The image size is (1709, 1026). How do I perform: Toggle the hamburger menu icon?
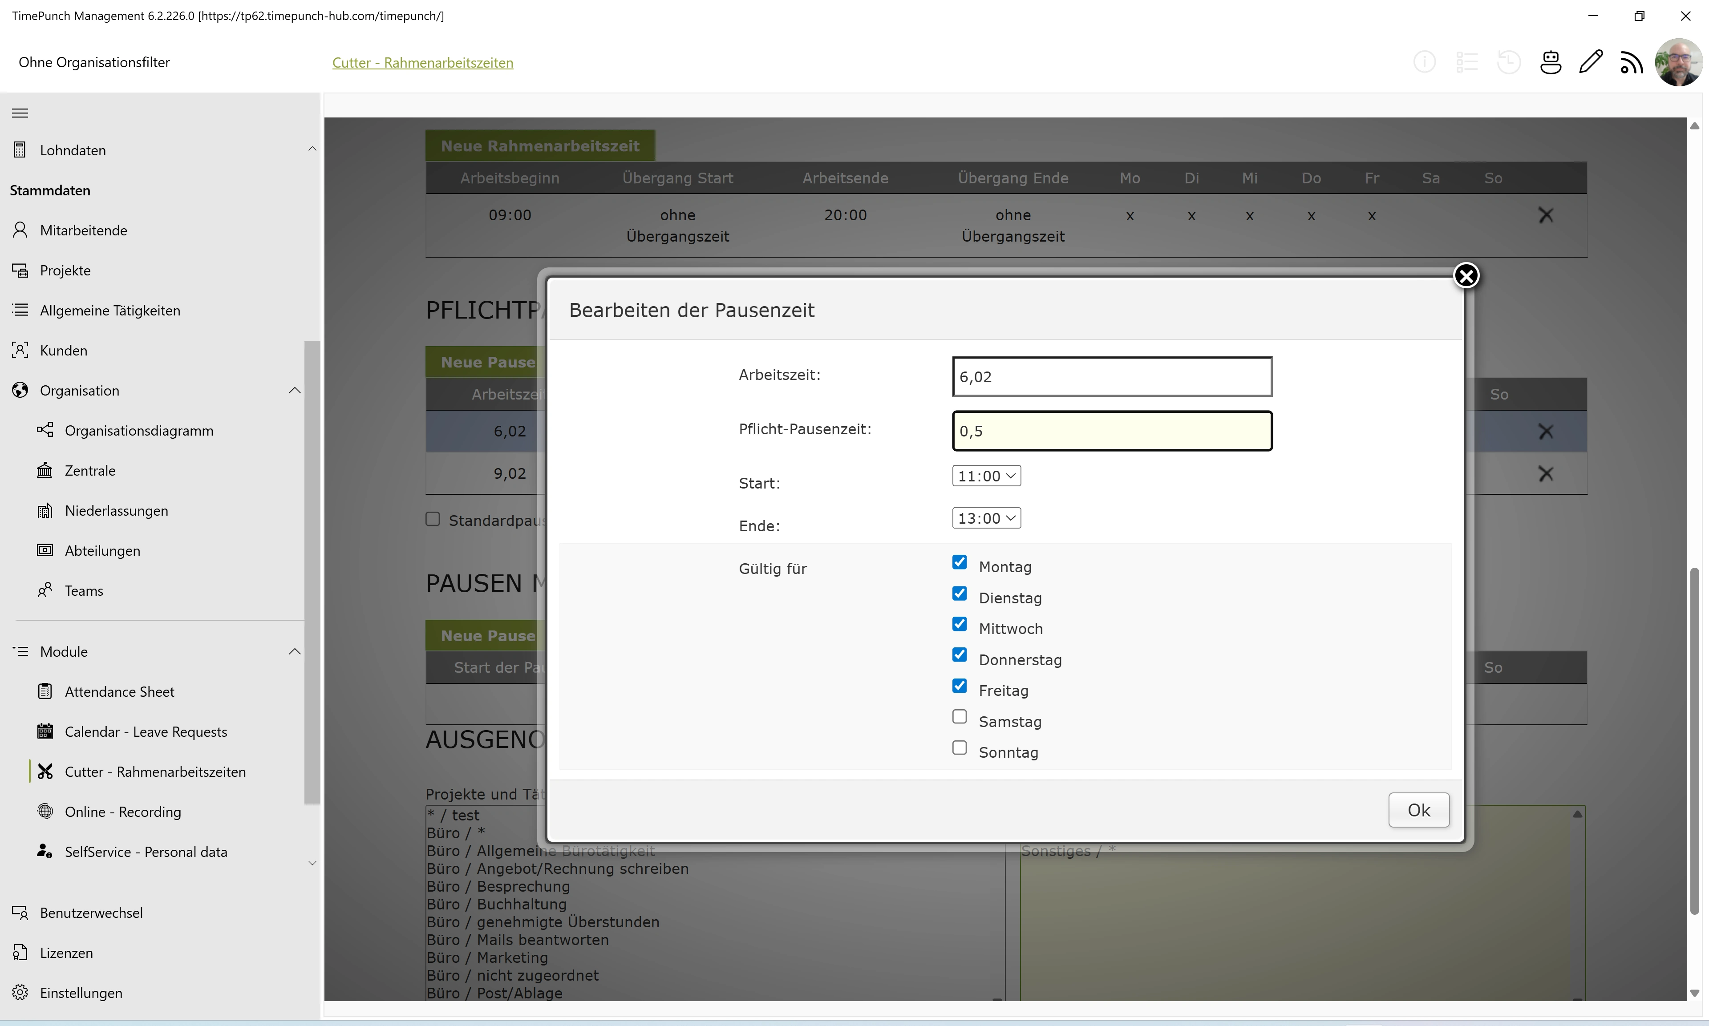(20, 113)
